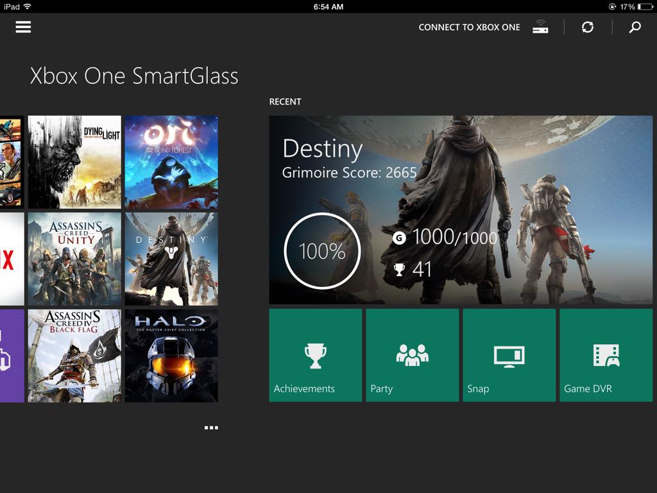Open the hamburger menu
Image resolution: width=657 pixels, height=493 pixels.
23,27
